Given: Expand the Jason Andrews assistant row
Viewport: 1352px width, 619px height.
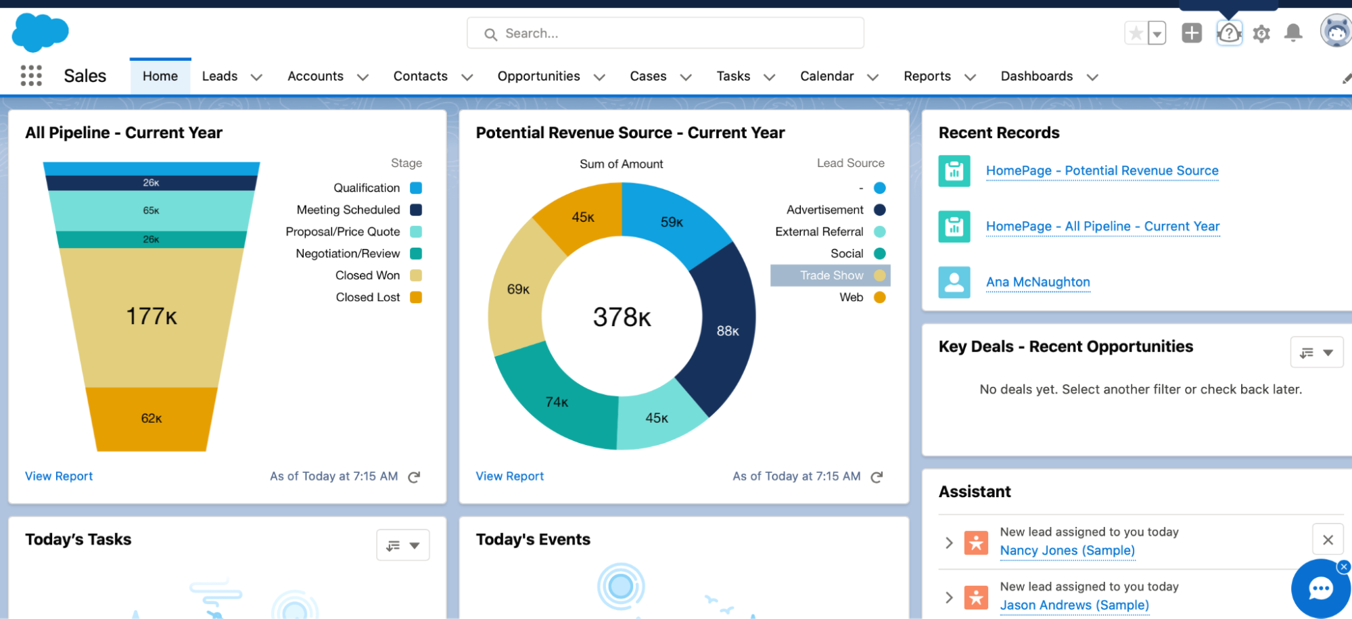Looking at the screenshot, I should pos(949,597).
